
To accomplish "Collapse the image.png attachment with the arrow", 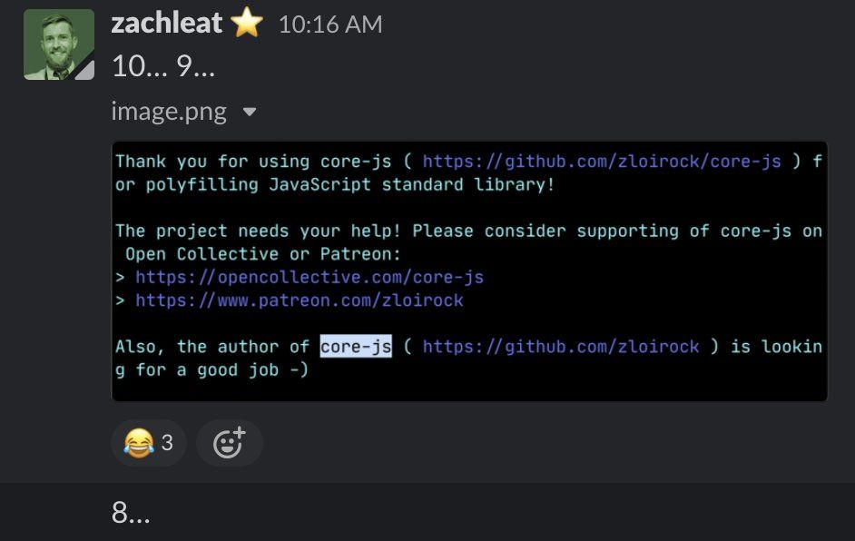I will (250, 112).
